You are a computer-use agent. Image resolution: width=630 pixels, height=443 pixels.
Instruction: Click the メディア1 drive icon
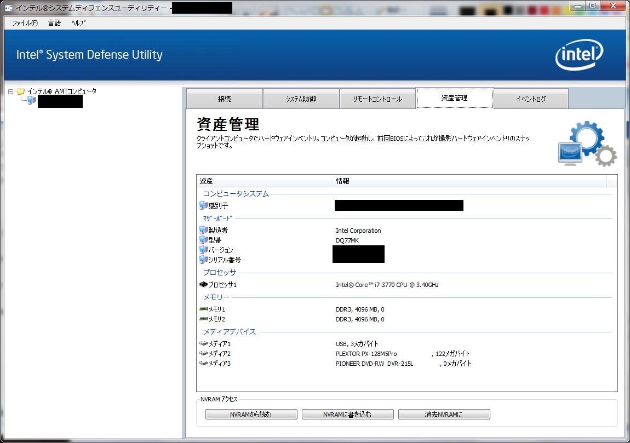point(203,343)
